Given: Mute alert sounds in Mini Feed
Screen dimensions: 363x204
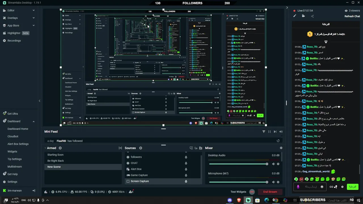Looking at the screenshot, I should pos(281,132).
